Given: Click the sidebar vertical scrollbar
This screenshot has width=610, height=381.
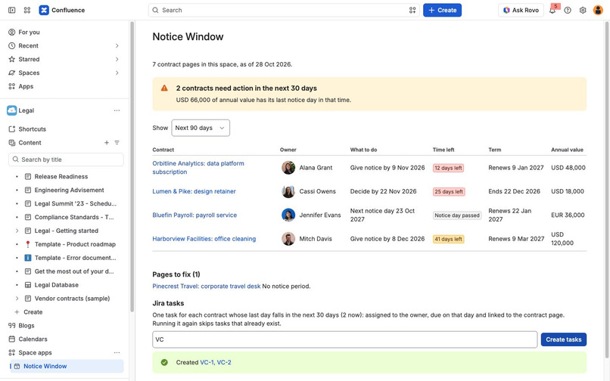Looking at the screenshot, I should pyautogui.click(x=132, y=167).
